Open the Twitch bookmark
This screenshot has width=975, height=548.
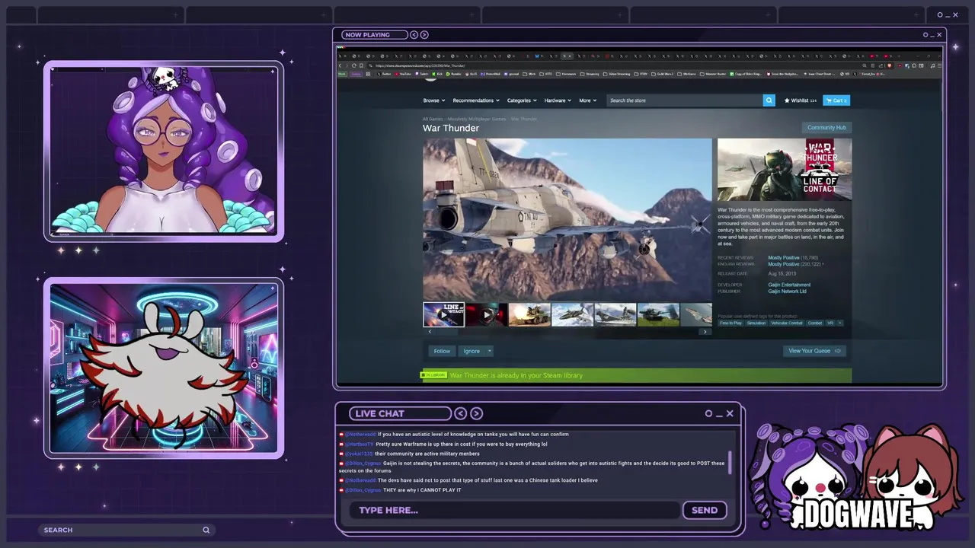coord(423,74)
